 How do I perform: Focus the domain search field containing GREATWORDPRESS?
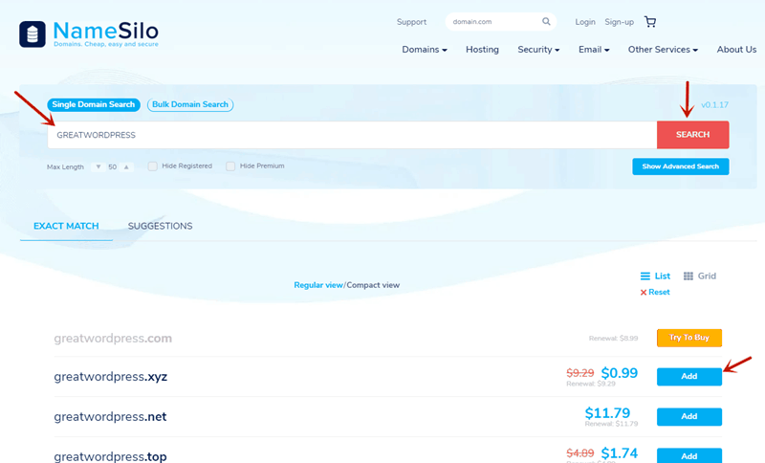click(x=352, y=135)
